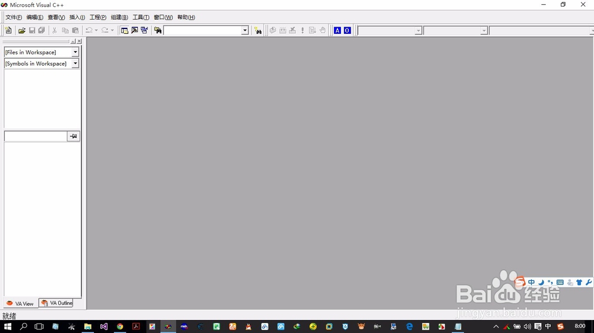Click the pin button beside VA View field
The image size is (594, 333).
74,136
